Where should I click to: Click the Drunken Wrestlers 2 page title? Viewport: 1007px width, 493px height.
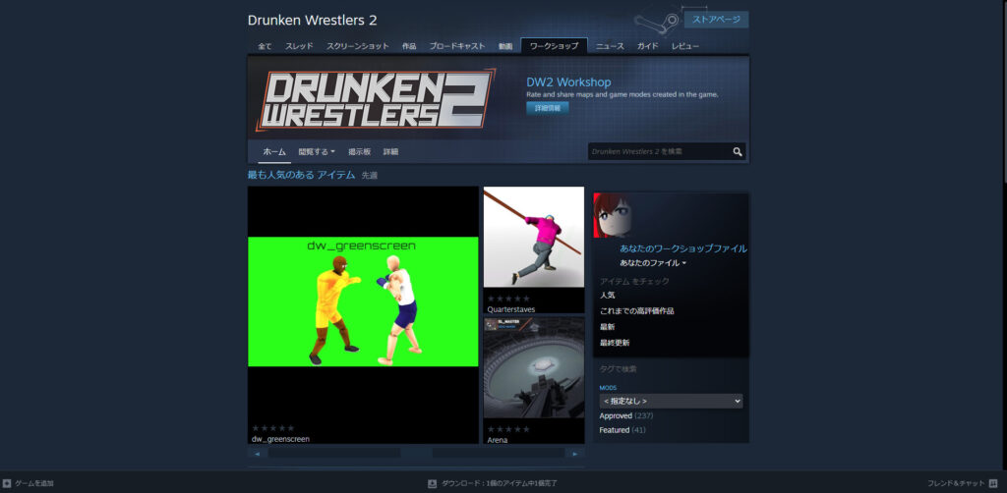312,20
